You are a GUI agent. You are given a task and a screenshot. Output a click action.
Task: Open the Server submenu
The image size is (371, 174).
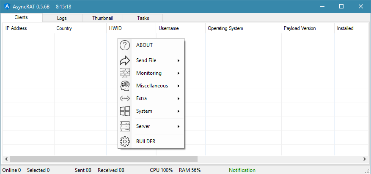coord(151,126)
